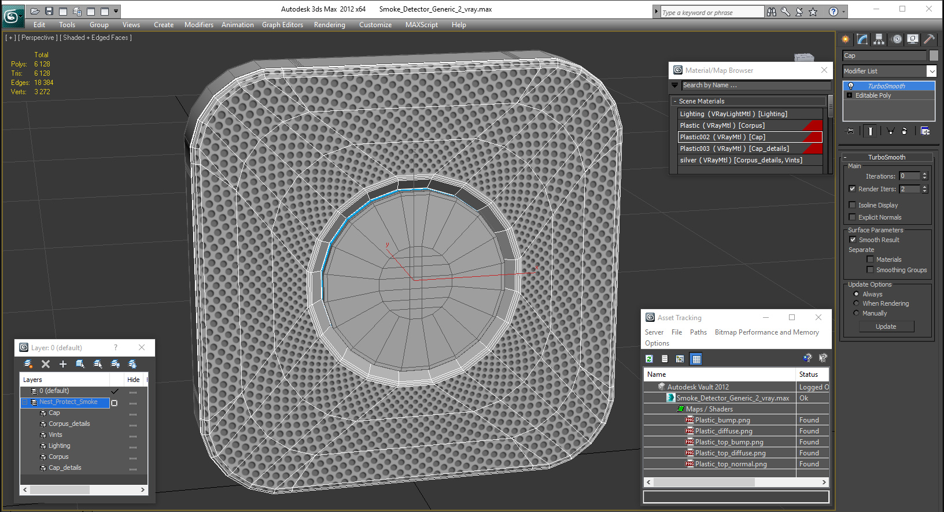This screenshot has width=944, height=512.
Task: Open the Create command panel tab
Action: pos(846,39)
